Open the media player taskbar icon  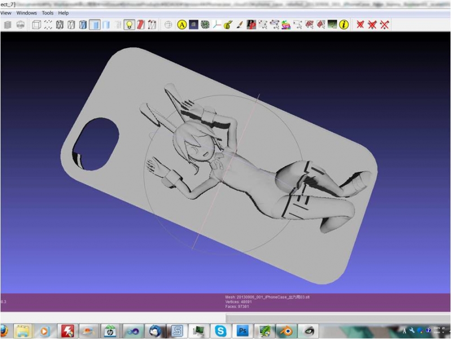tap(44, 331)
